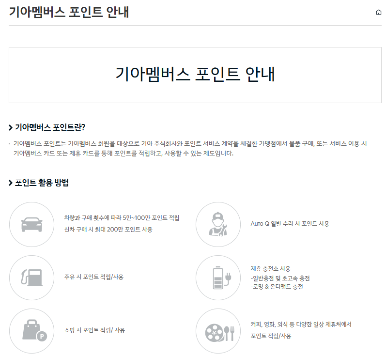Click the banner heading 기아멤버스 포인트 안내

coord(195,74)
